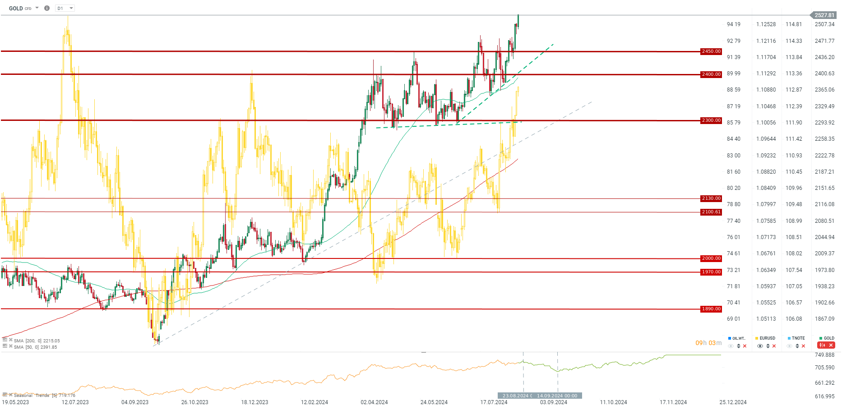
Task: Toggle visibility of TNOTE overlay
Action: pyautogui.click(x=789, y=346)
